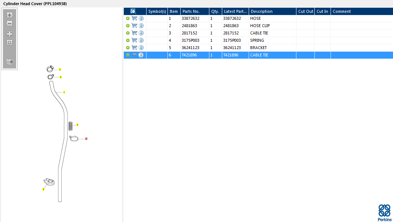This screenshot has width=393, height=222.
Task: Click the list export arrow icon
Action: (10, 62)
